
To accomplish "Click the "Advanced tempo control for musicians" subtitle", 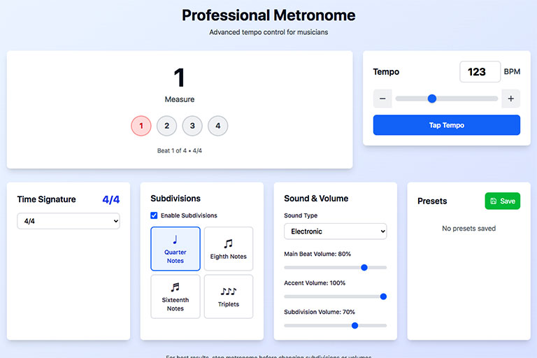I will (x=268, y=32).
